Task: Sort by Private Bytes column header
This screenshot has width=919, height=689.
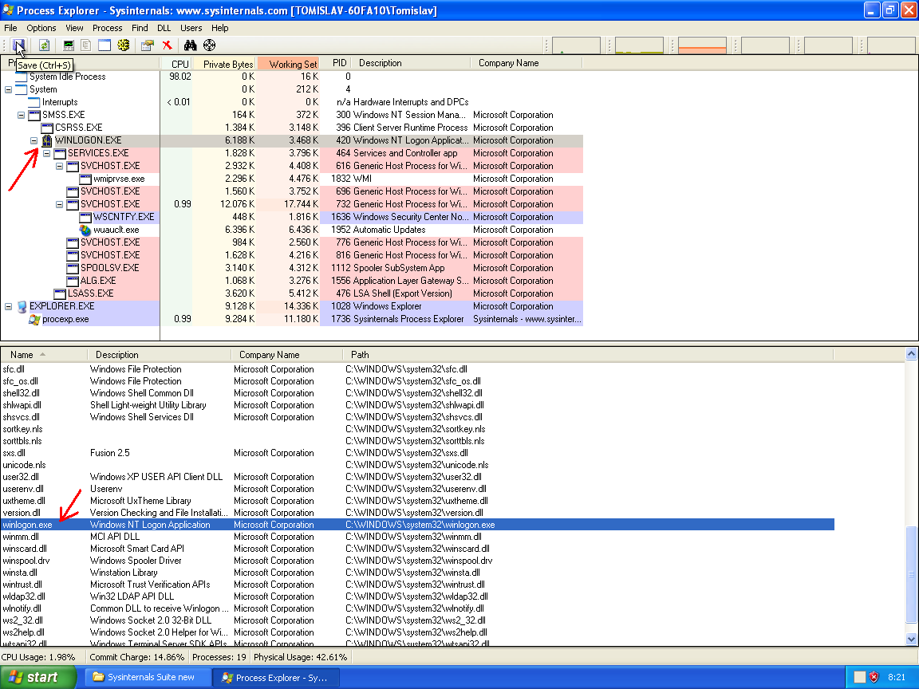Action: tap(224, 63)
